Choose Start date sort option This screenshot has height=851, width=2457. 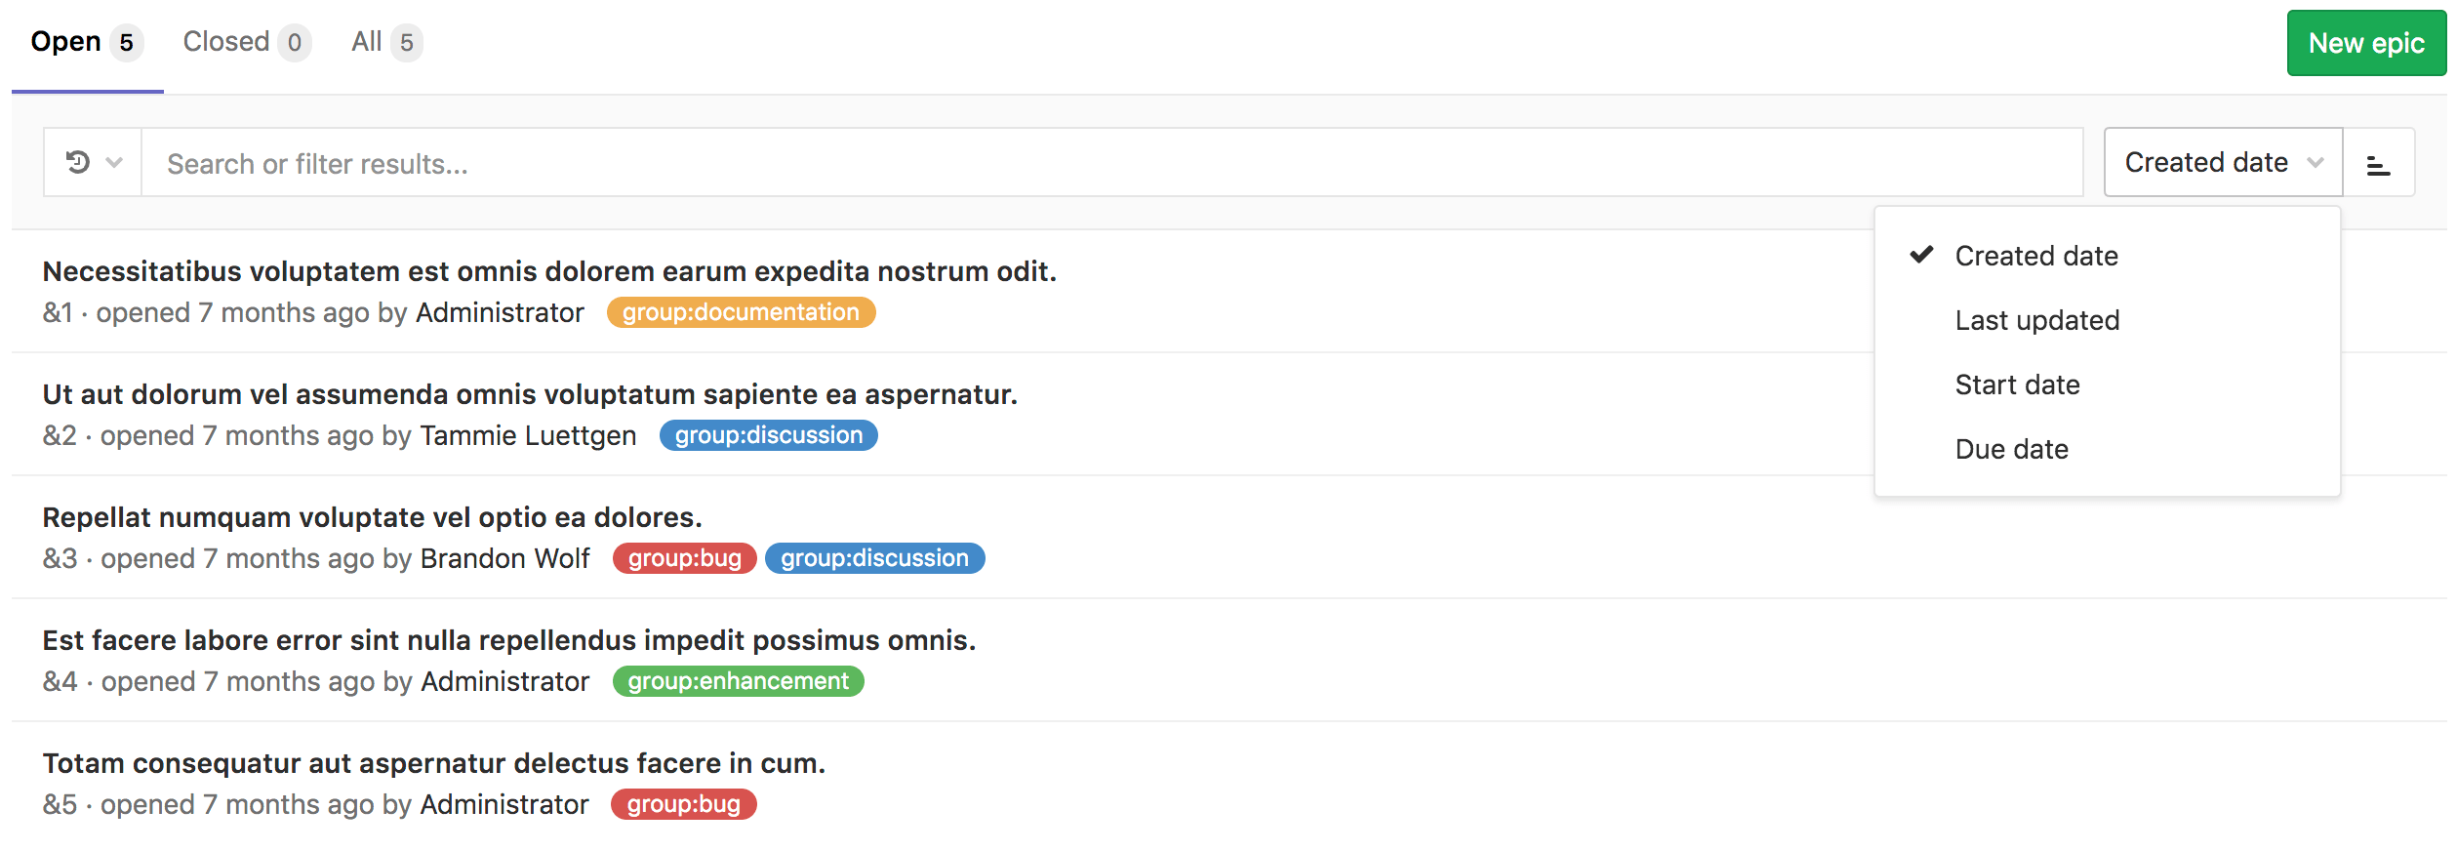[2017, 385]
